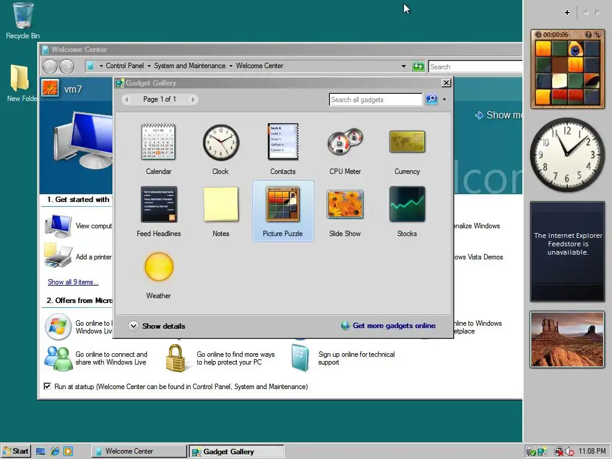This screenshot has height=459, width=612.
Task: Select the Calendar gadget icon
Action: [158, 142]
